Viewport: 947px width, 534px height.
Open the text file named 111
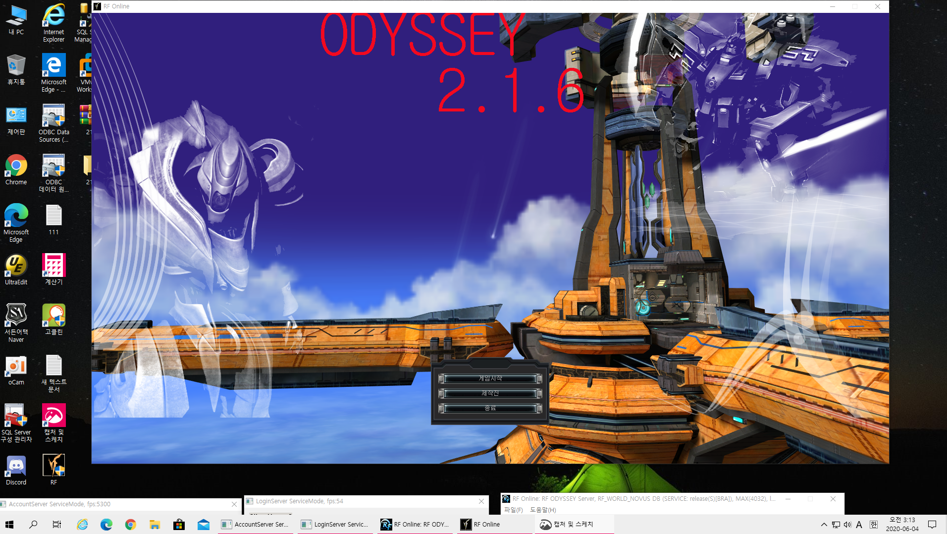coord(53,220)
